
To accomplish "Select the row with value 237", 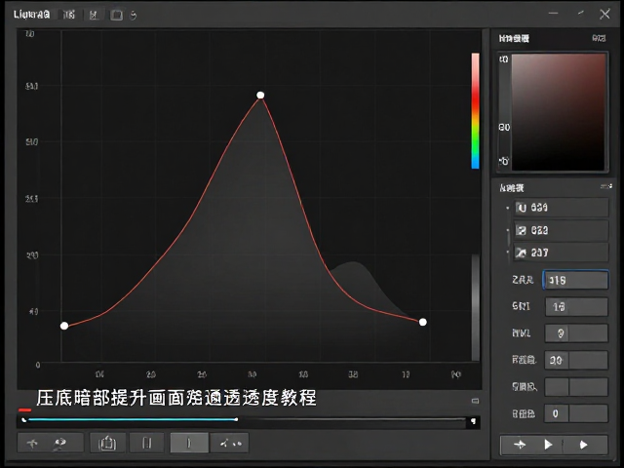I will click(x=562, y=253).
